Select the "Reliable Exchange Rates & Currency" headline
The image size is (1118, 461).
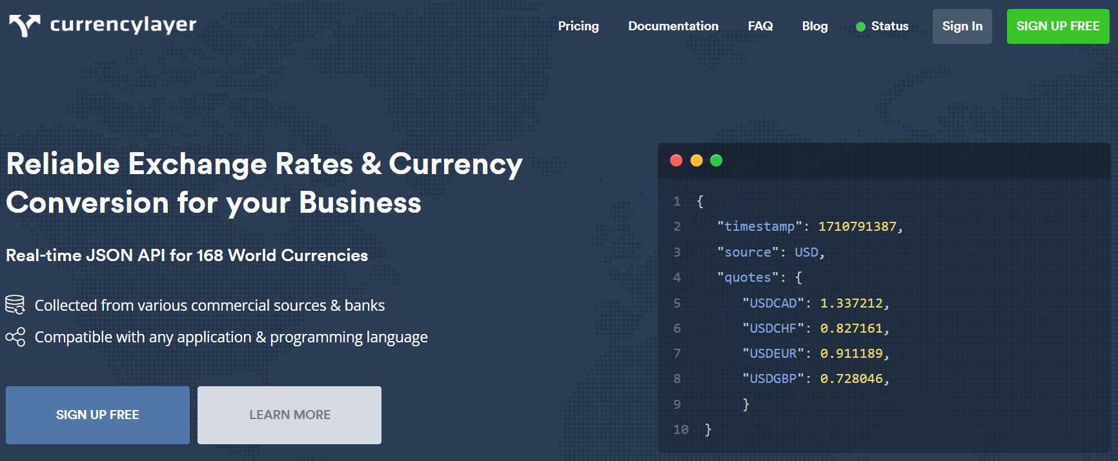(x=265, y=164)
